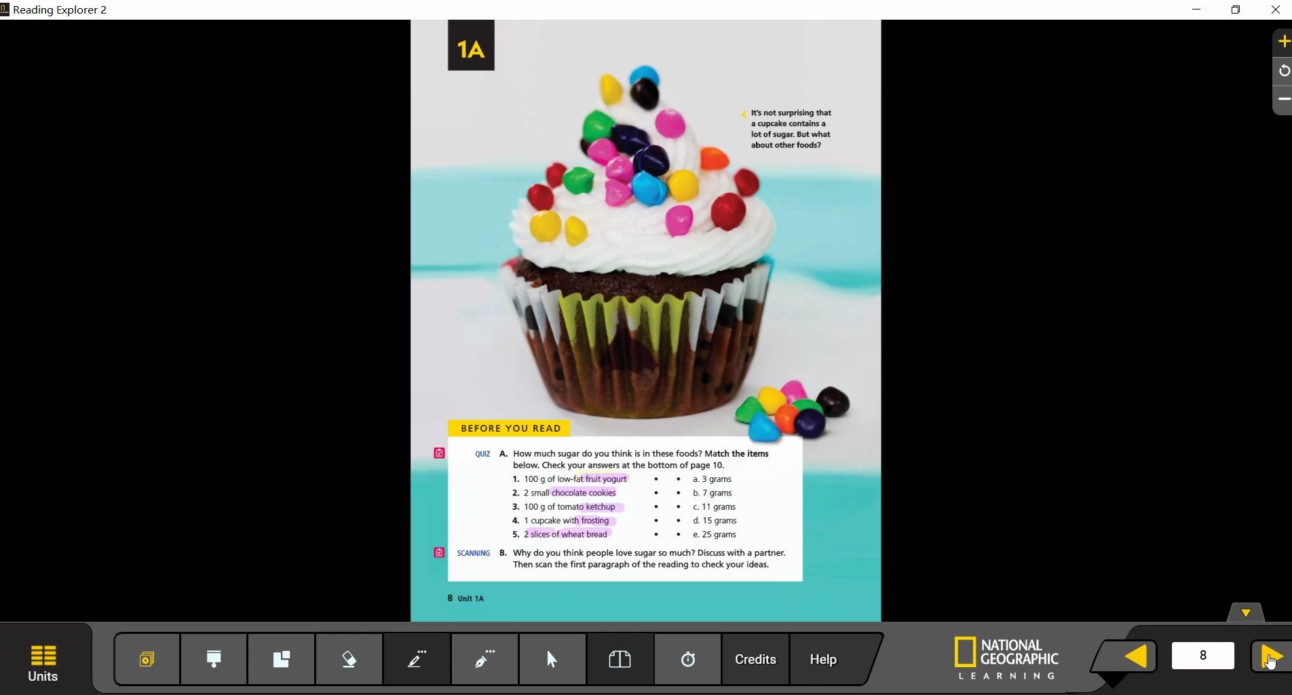This screenshot has height=695, width=1292.
Task: Open the Units menu
Action: 43,663
